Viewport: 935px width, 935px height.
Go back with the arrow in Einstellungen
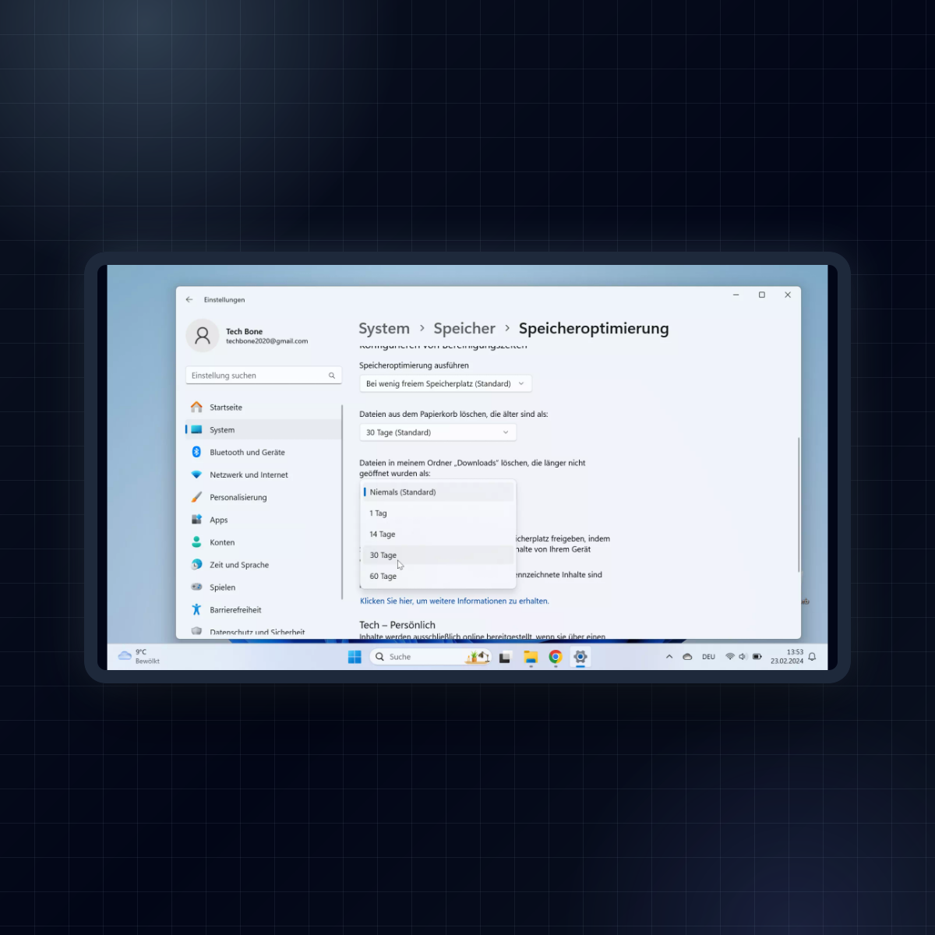pos(189,299)
